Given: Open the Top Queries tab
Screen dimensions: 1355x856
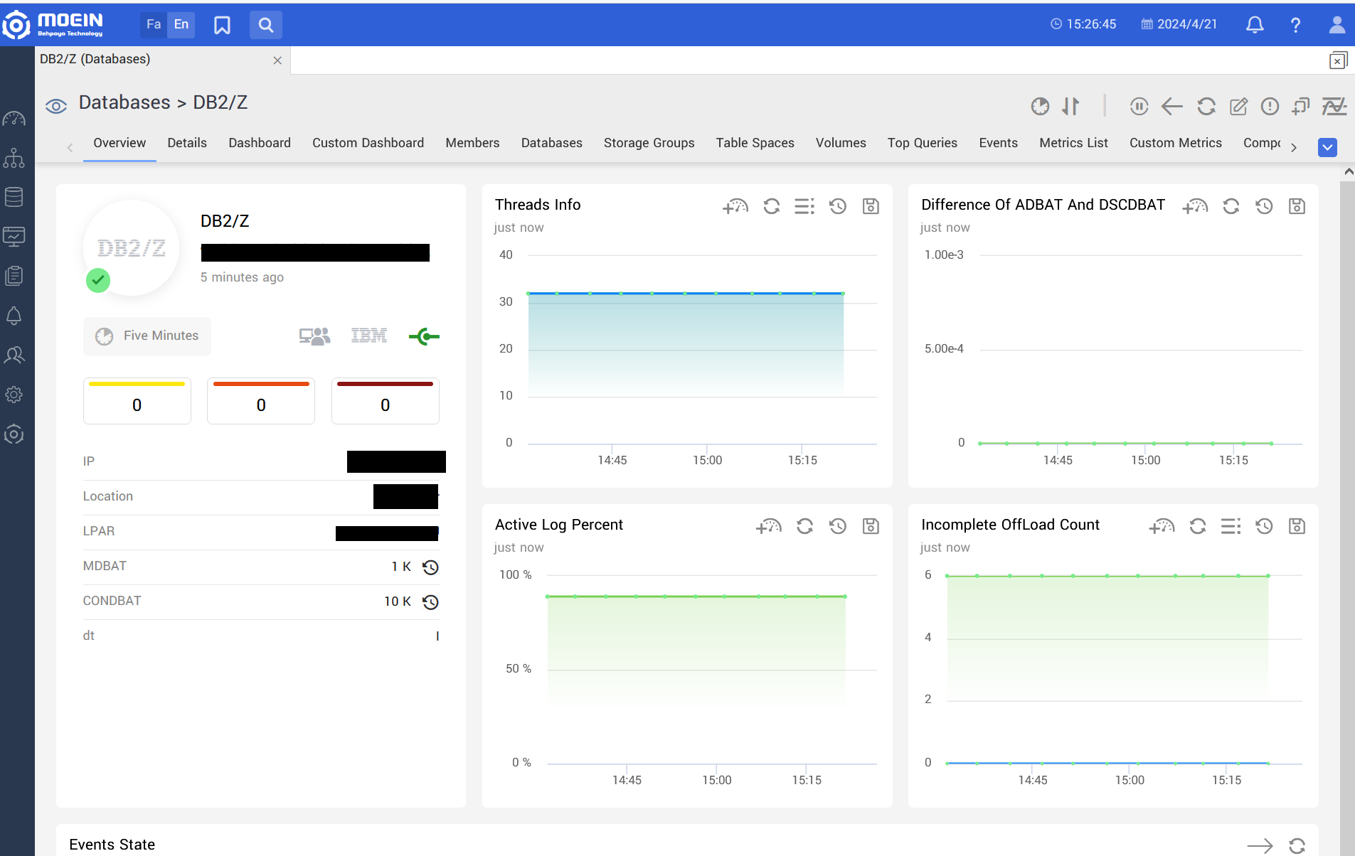Looking at the screenshot, I should (922, 143).
